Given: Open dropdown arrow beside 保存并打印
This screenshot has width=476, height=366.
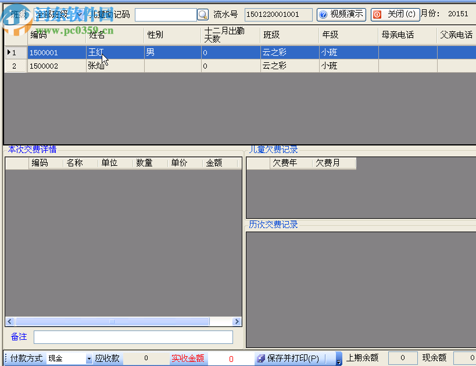Looking at the screenshot, I should pyautogui.click(x=339, y=358).
